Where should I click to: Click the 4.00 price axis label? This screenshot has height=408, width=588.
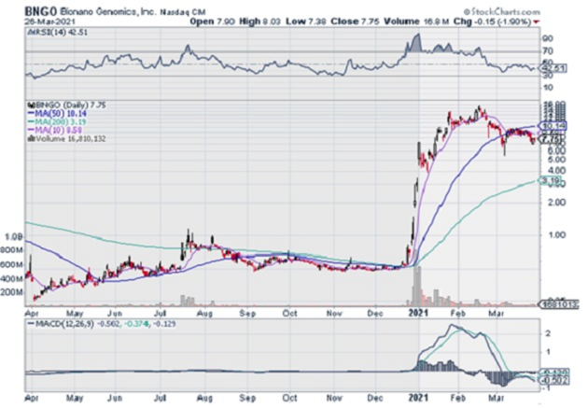556,171
